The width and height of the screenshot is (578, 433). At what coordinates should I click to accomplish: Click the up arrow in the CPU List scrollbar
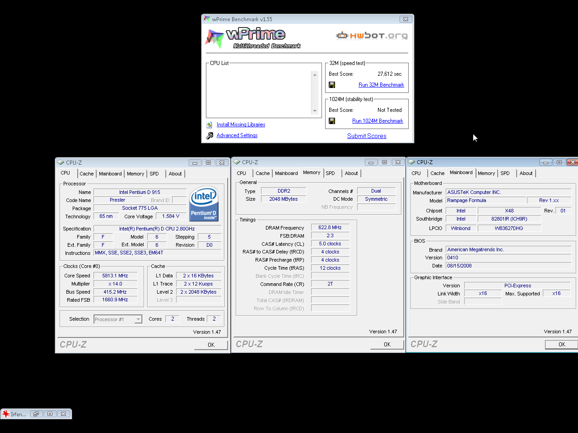point(315,75)
